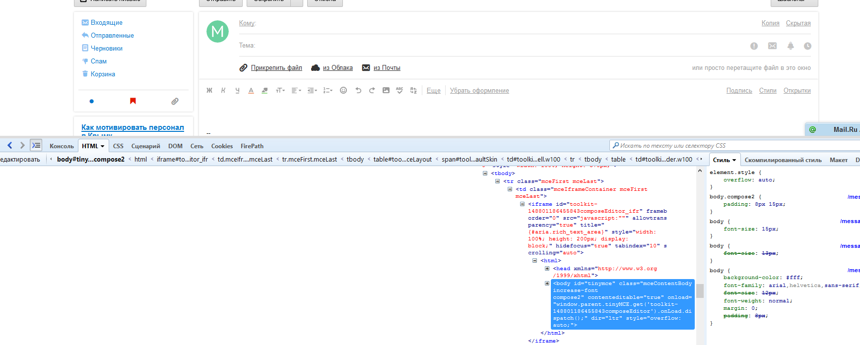Toggle bold formatting (Ж) in the editor

pyautogui.click(x=209, y=90)
